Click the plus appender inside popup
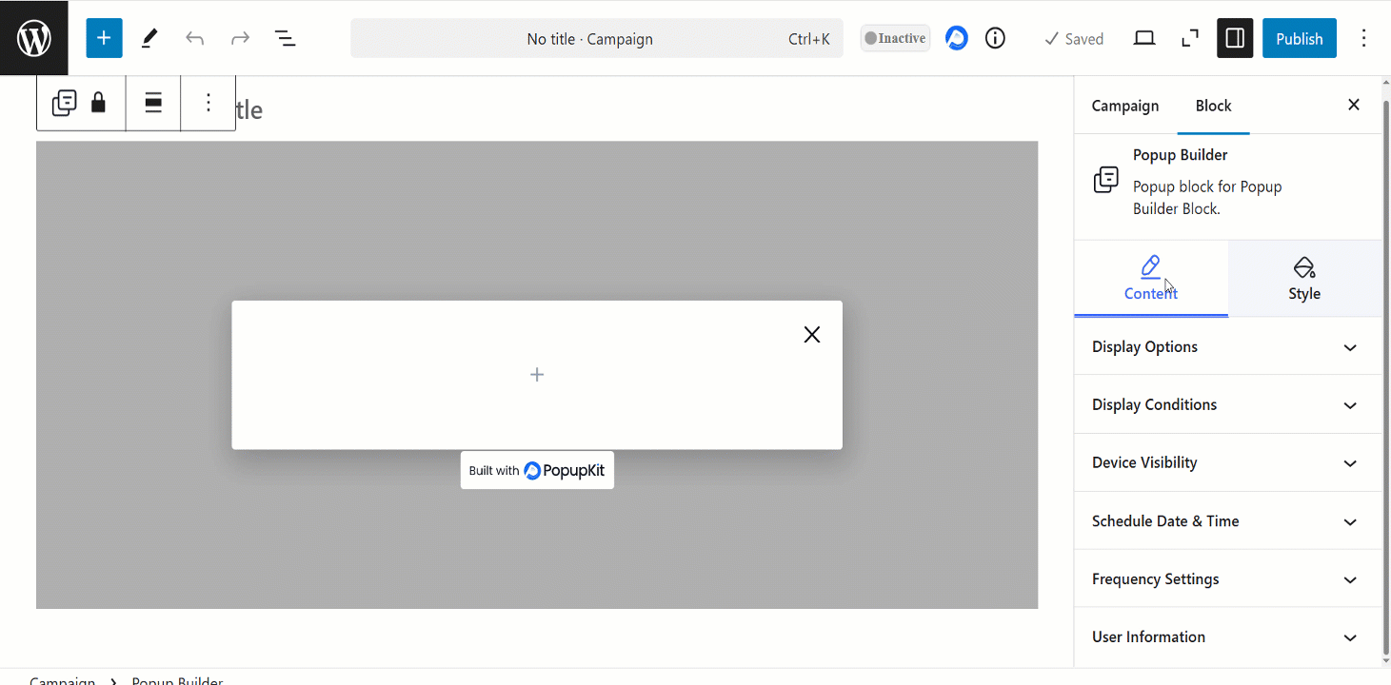Viewport: 1391px width, 685px height. point(537,375)
